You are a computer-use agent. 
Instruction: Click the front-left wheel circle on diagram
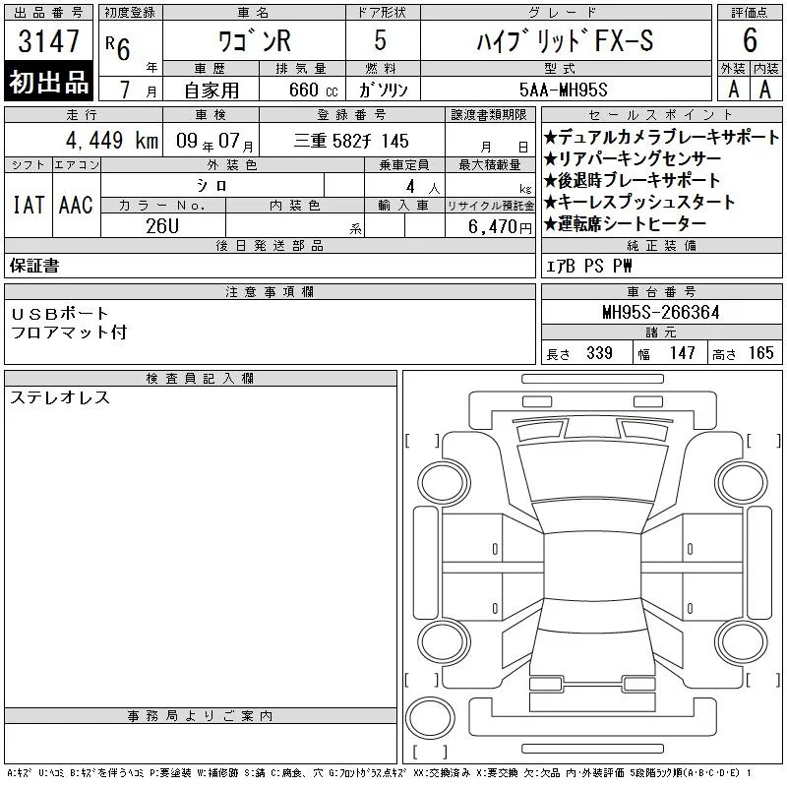(444, 483)
